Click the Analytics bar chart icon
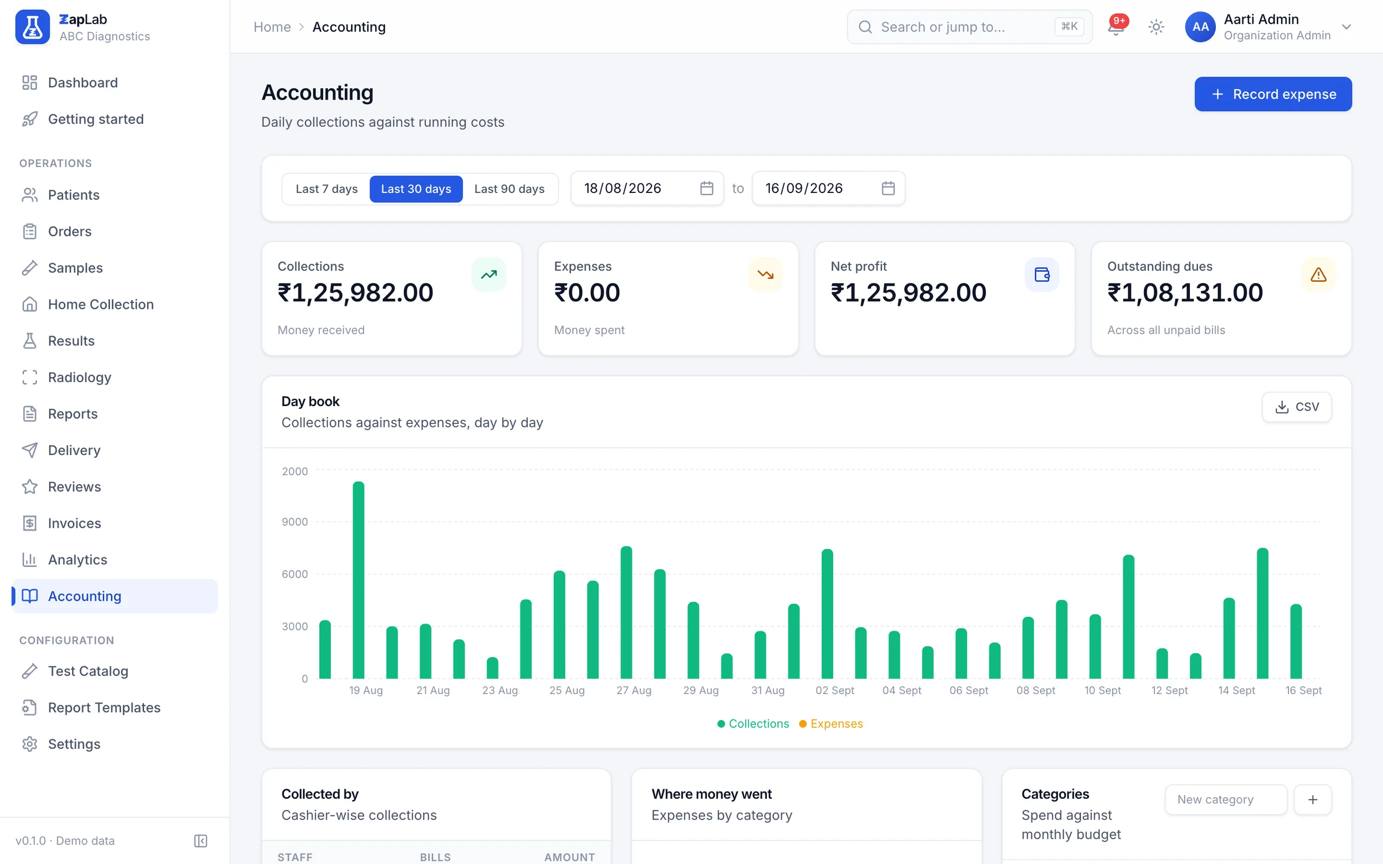 coord(29,560)
